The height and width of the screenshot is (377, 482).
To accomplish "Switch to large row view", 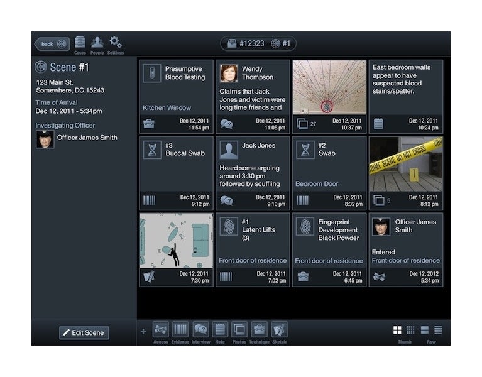I will 425,330.
